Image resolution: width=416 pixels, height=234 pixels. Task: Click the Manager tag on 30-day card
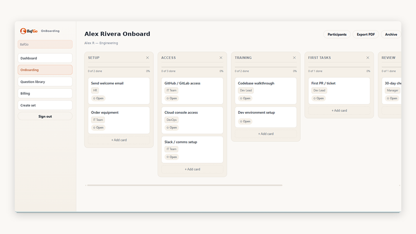[393, 90]
